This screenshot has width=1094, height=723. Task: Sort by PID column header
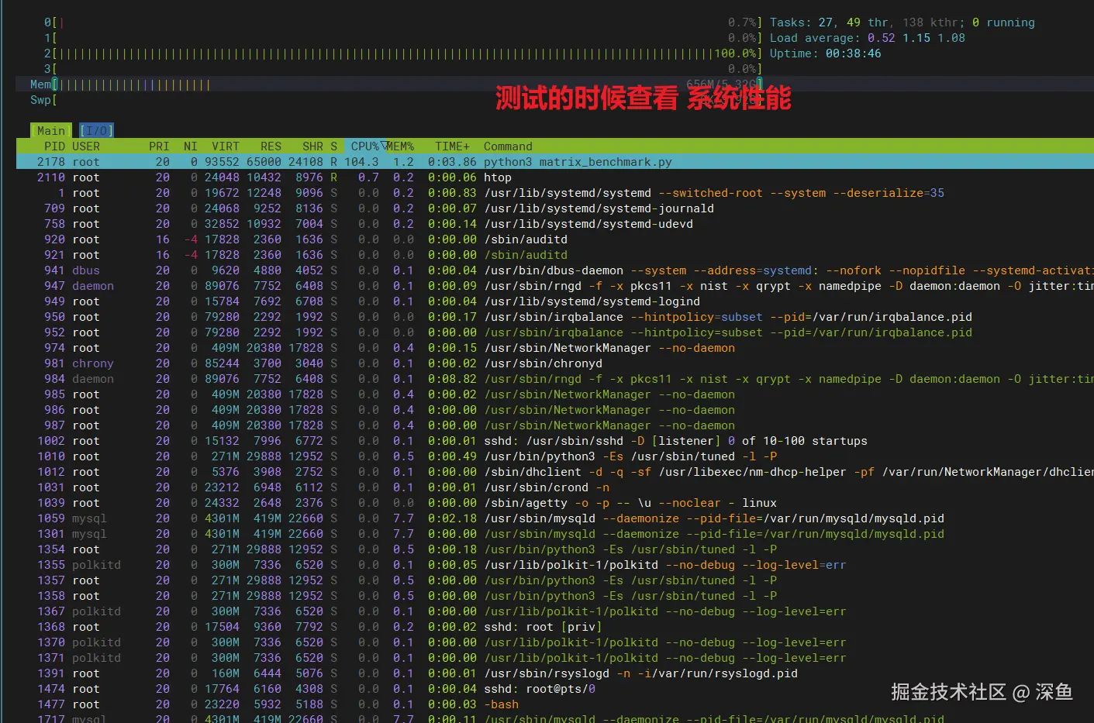pyautogui.click(x=54, y=146)
